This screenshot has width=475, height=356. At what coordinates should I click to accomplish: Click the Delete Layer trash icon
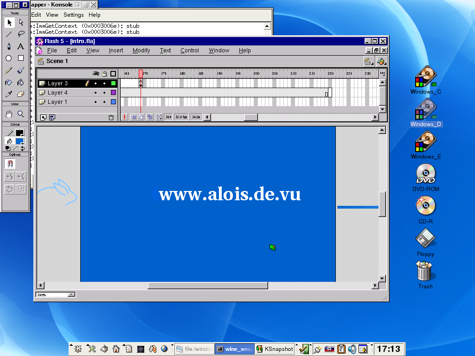click(x=111, y=117)
